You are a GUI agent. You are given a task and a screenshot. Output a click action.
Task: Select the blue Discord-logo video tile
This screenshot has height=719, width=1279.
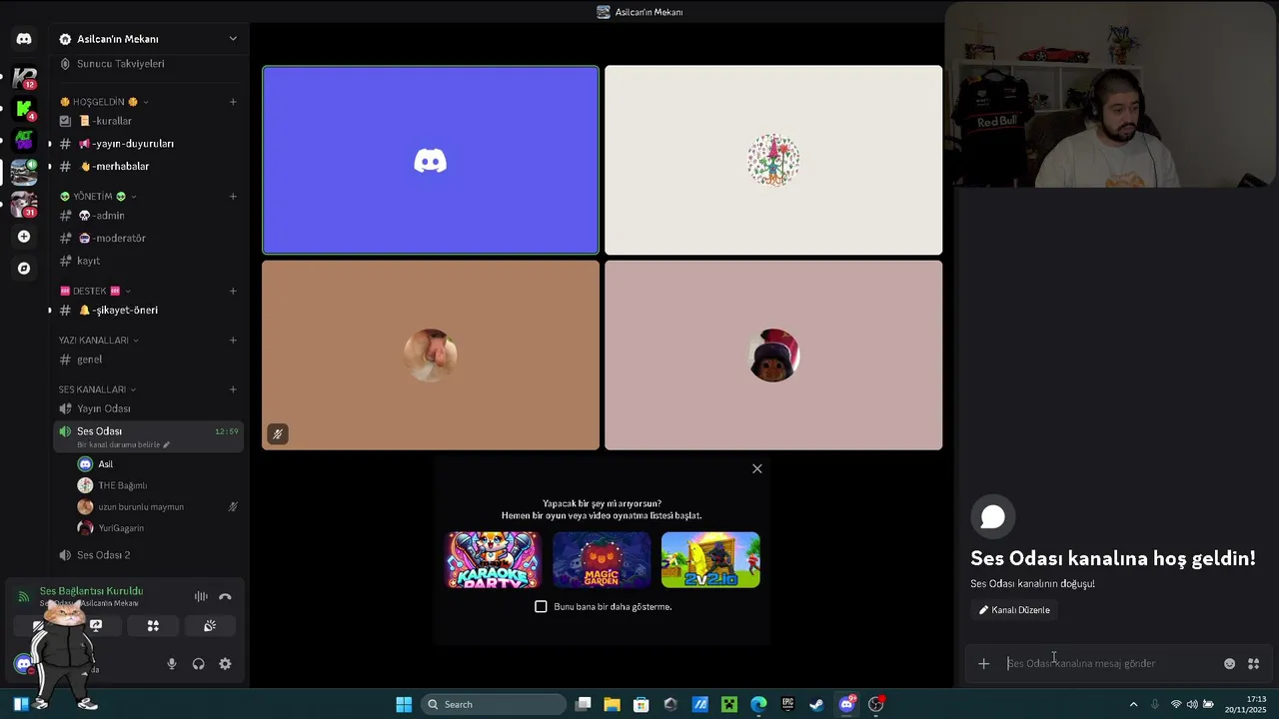pyautogui.click(x=431, y=160)
